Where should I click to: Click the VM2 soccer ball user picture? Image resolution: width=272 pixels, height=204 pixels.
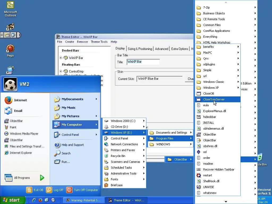pos(10,84)
